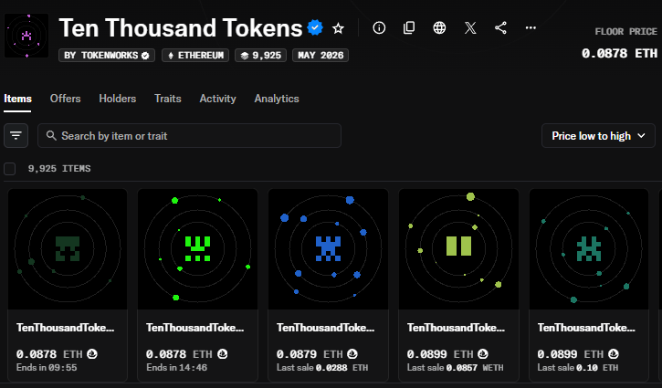Click marketplace icon on Last sale 0.10 card
Screen dimensions: 662x388
[x=613, y=354]
